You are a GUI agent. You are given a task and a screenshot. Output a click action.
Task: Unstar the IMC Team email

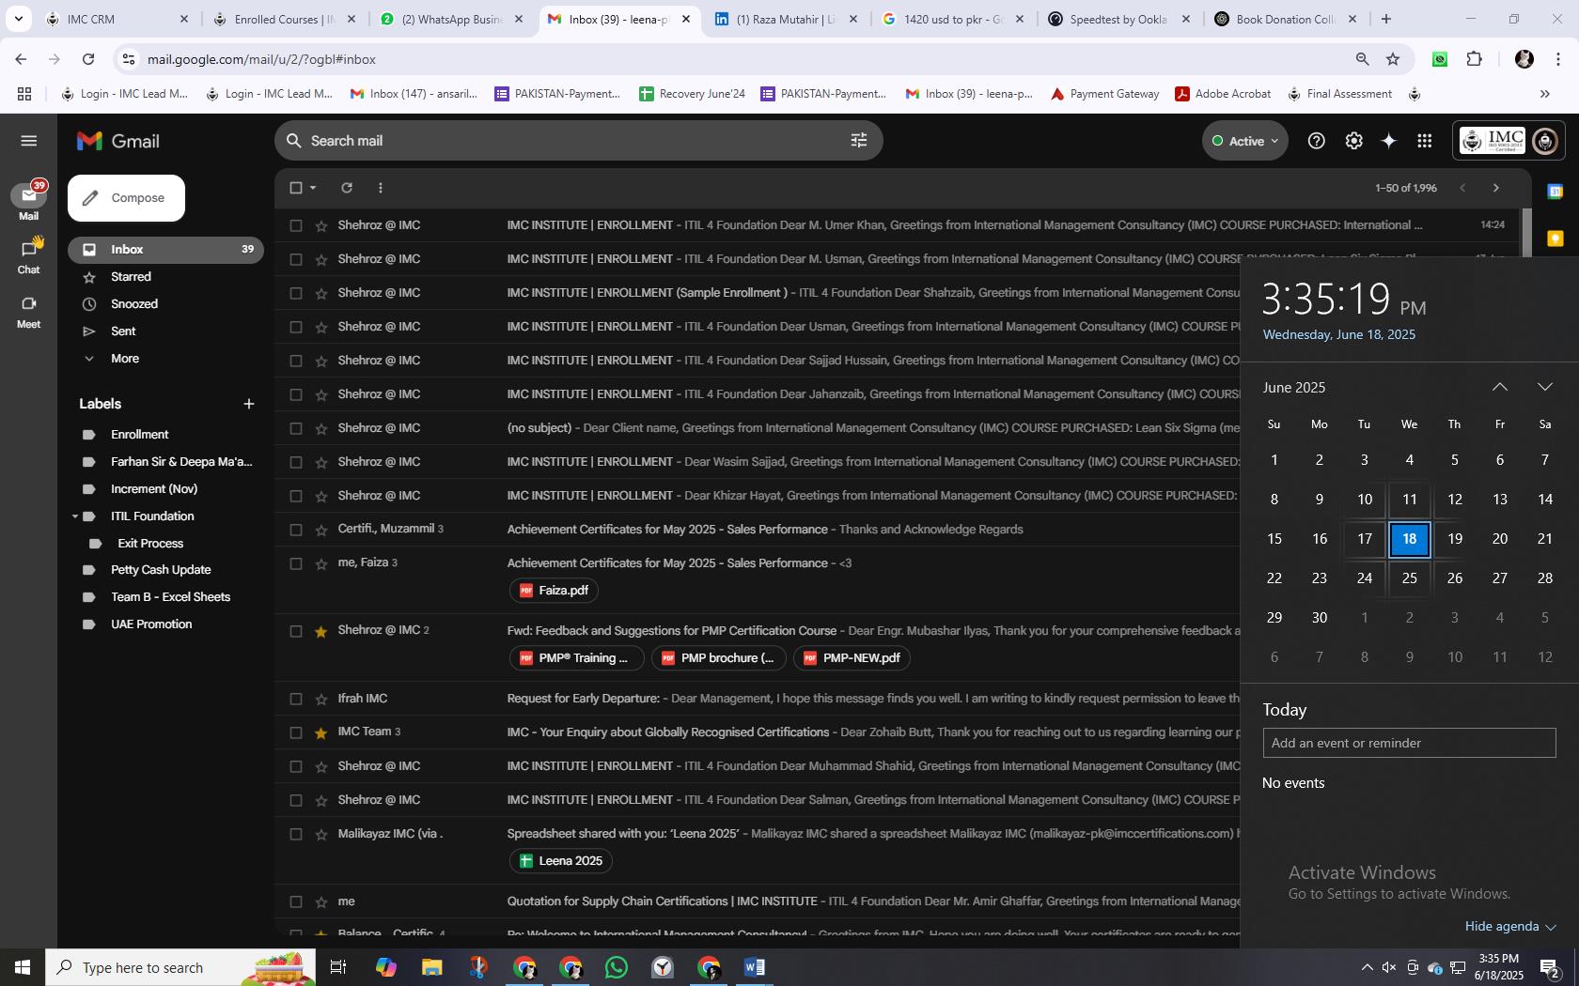tap(321, 732)
